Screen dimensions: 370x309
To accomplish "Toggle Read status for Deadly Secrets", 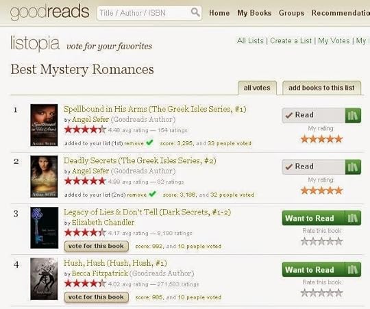I will [x=314, y=166].
